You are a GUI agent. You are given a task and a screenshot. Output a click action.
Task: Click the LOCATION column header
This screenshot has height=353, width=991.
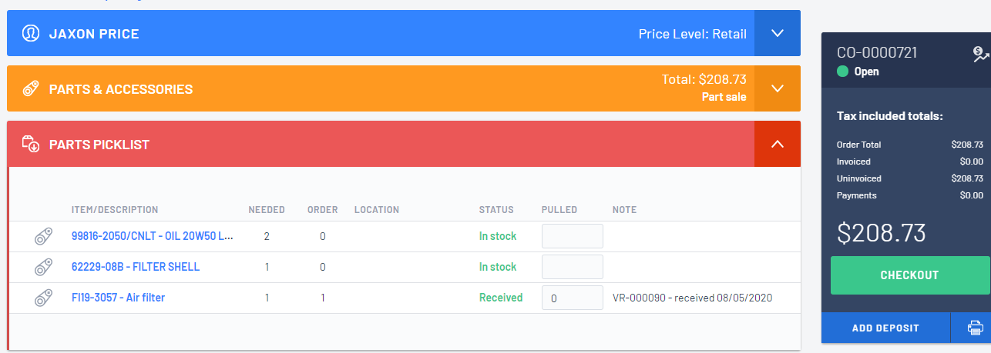click(x=377, y=209)
